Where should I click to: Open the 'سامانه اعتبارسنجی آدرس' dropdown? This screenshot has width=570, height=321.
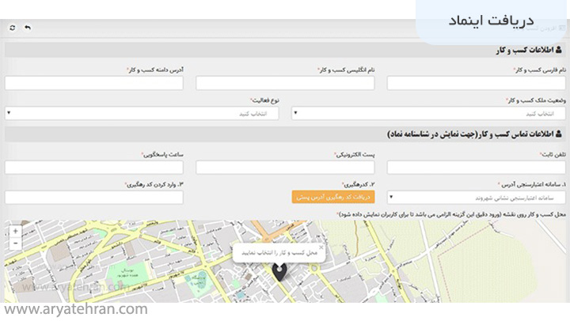[x=477, y=198]
